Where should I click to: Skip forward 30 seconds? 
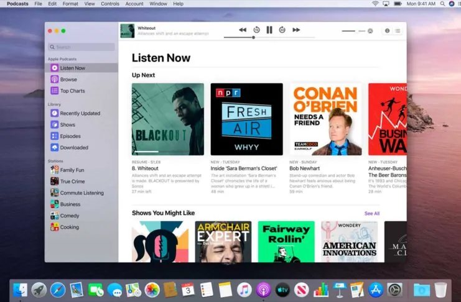[x=282, y=30]
